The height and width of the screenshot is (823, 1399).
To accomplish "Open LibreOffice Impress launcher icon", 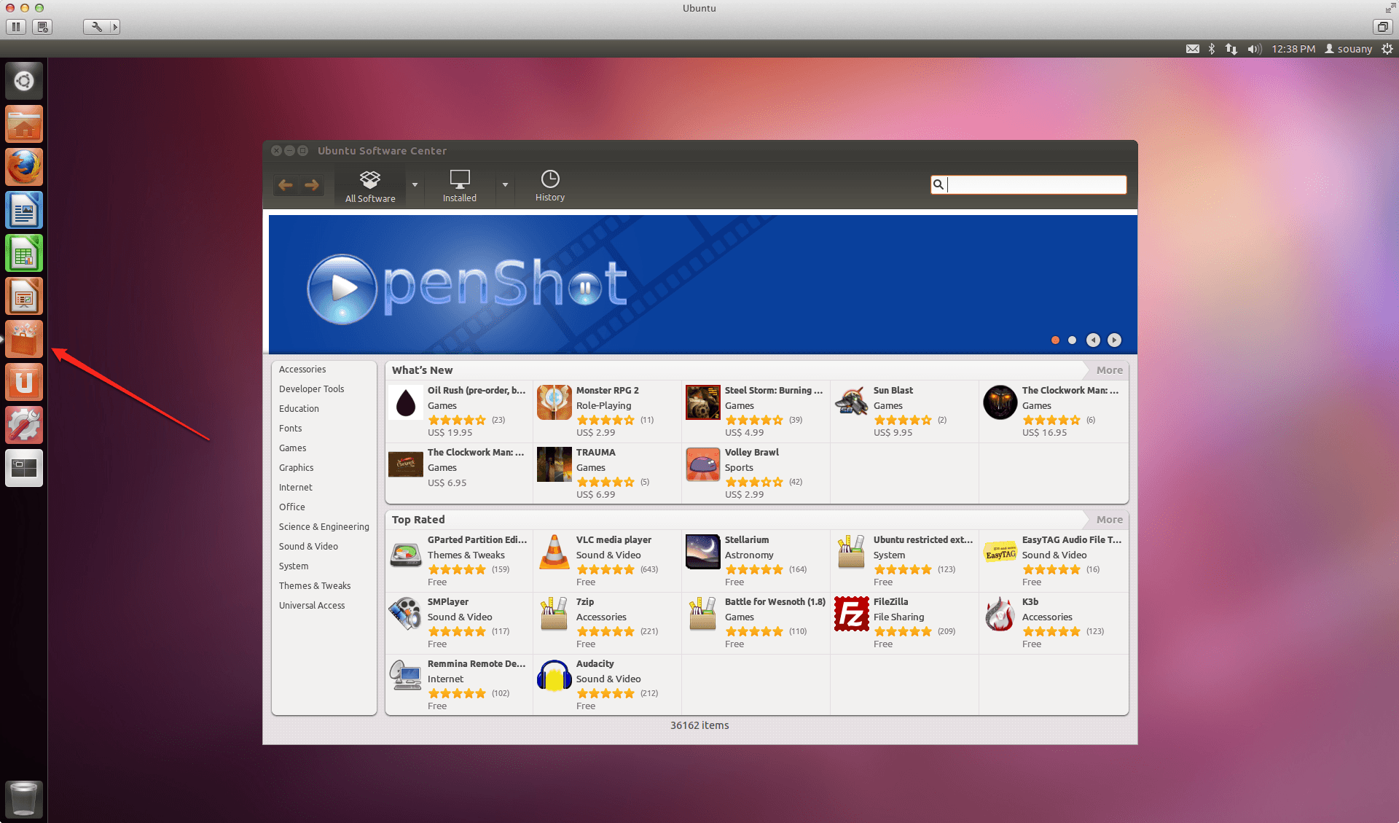I will [x=24, y=296].
